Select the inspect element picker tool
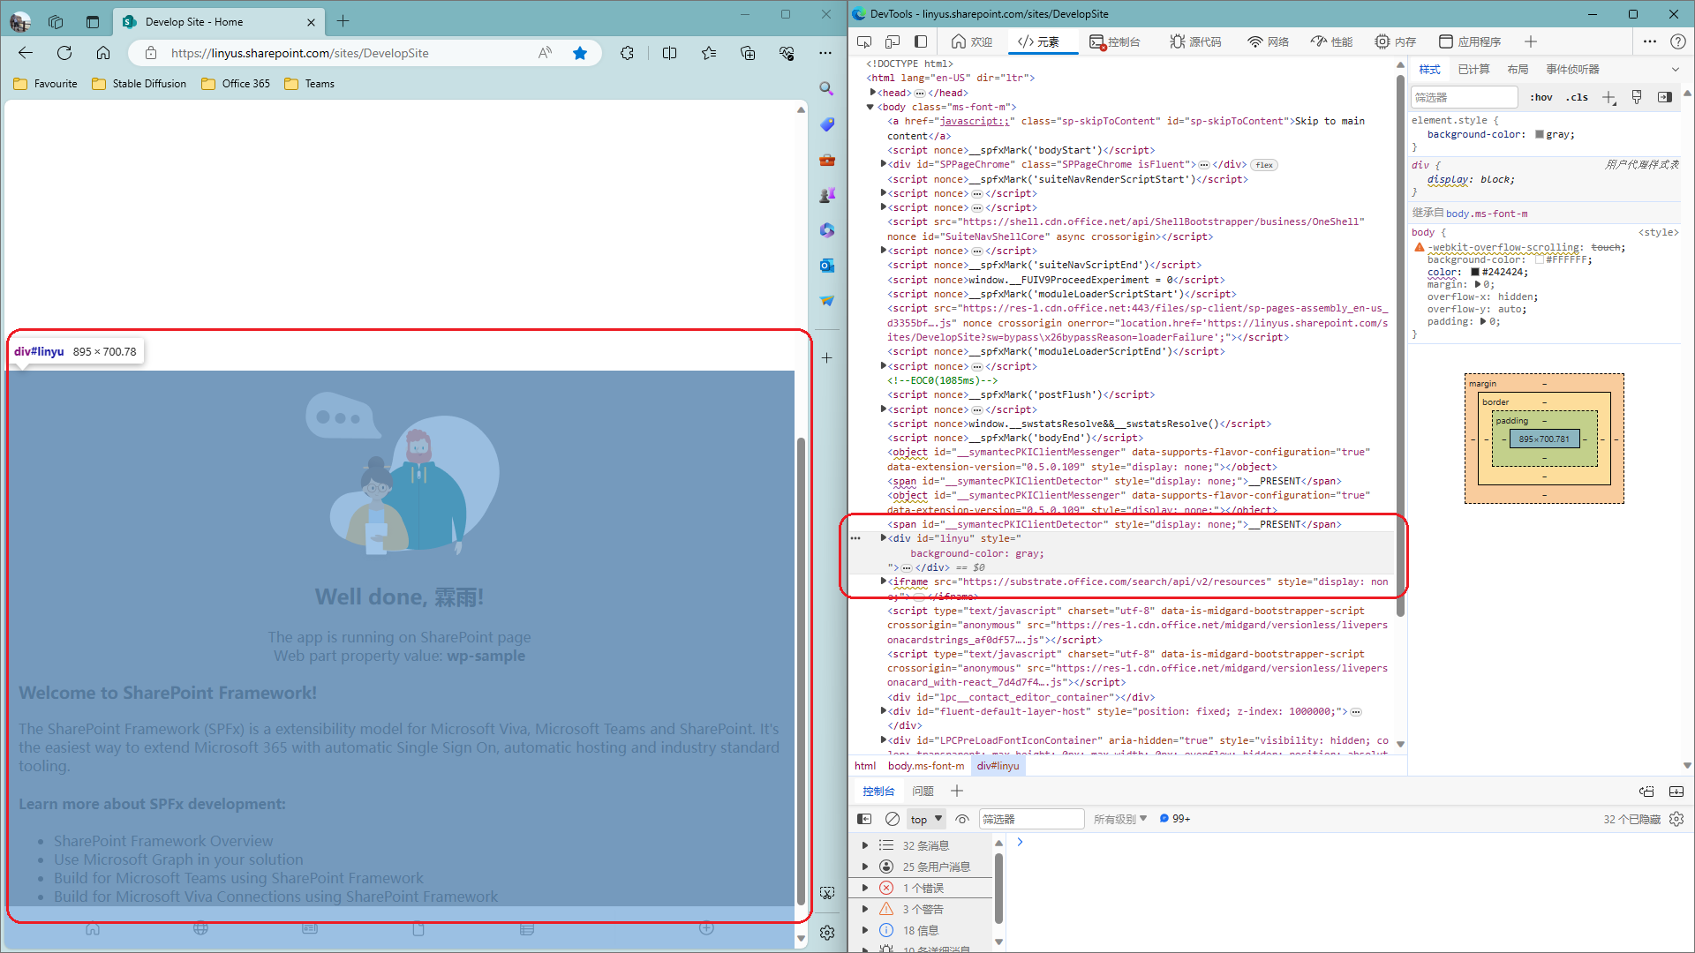 pos(864,41)
